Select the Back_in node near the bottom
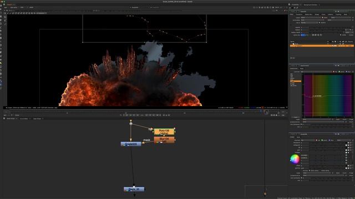 tap(134, 189)
